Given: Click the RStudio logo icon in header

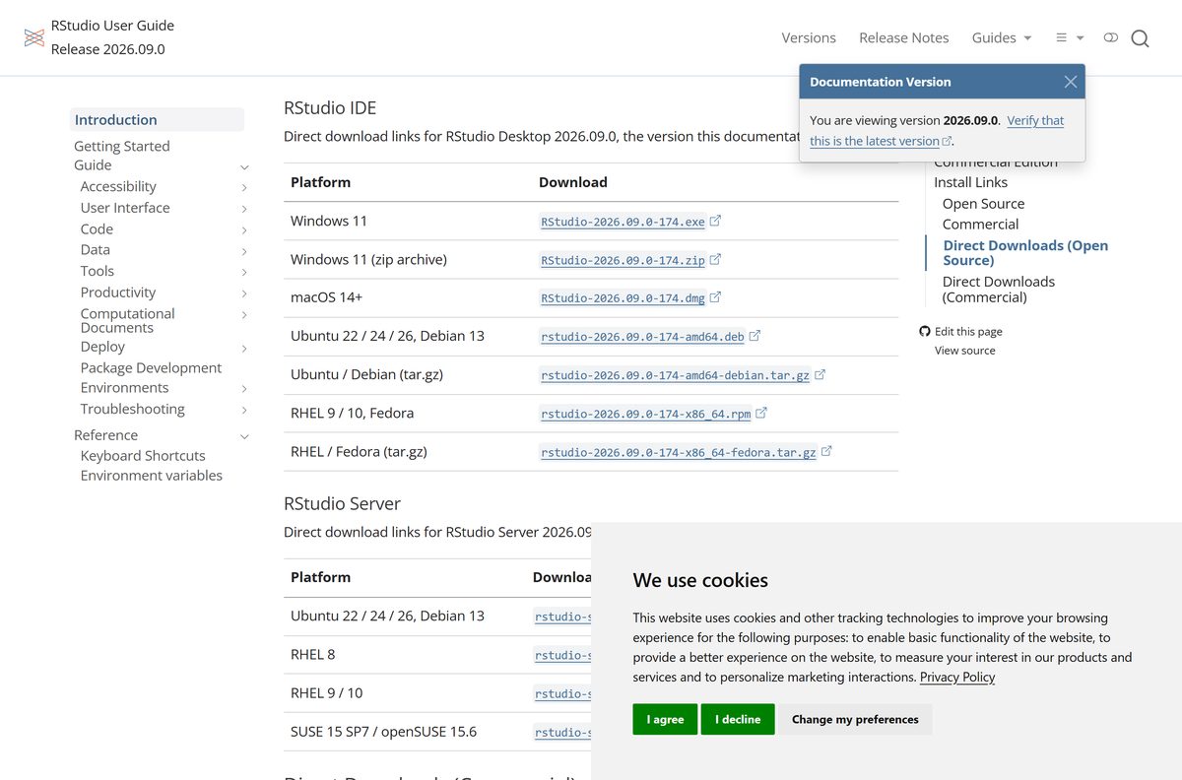Looking at the screenshot, I should point(34,37).
